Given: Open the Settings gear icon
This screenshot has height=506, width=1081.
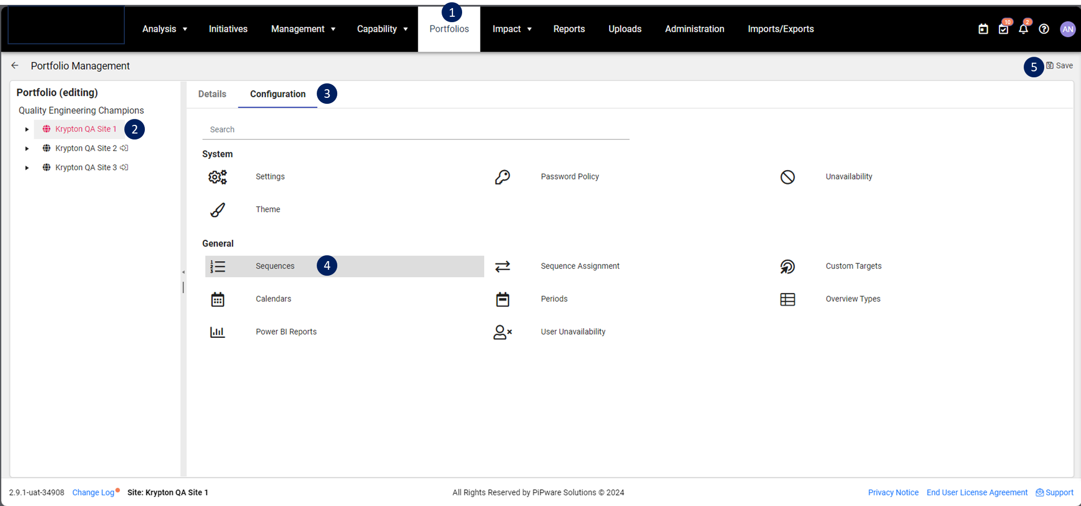Looking at the screenshot, I should point(217,177).
